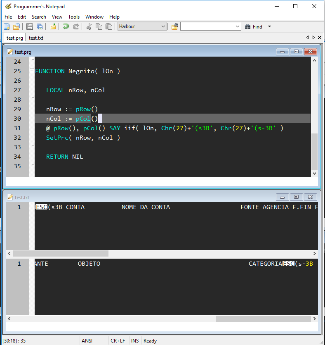Click the Paste clipboard icon
Screen dimensions: 325x345
pos(109,26)
